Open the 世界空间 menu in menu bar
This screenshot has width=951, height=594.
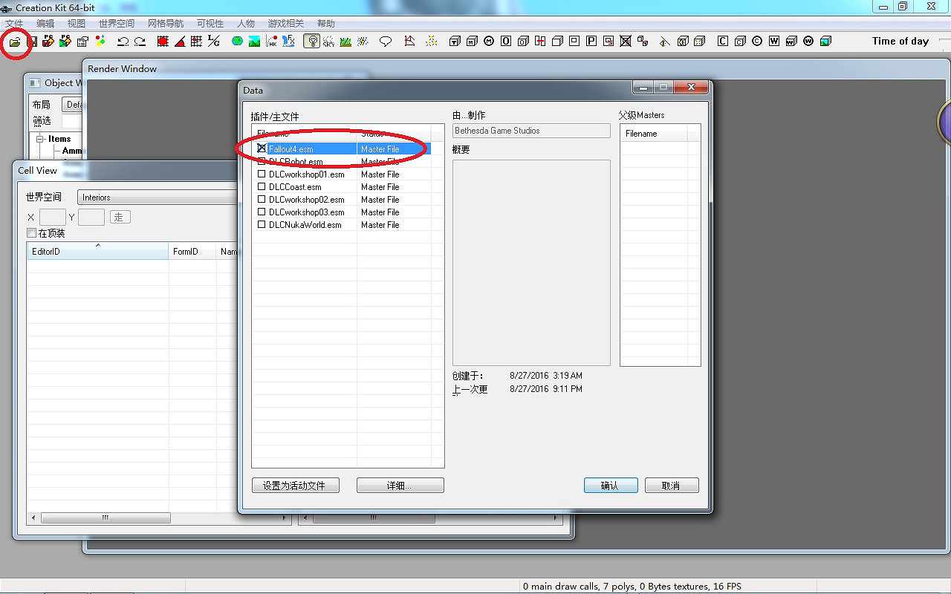point(118,24)
